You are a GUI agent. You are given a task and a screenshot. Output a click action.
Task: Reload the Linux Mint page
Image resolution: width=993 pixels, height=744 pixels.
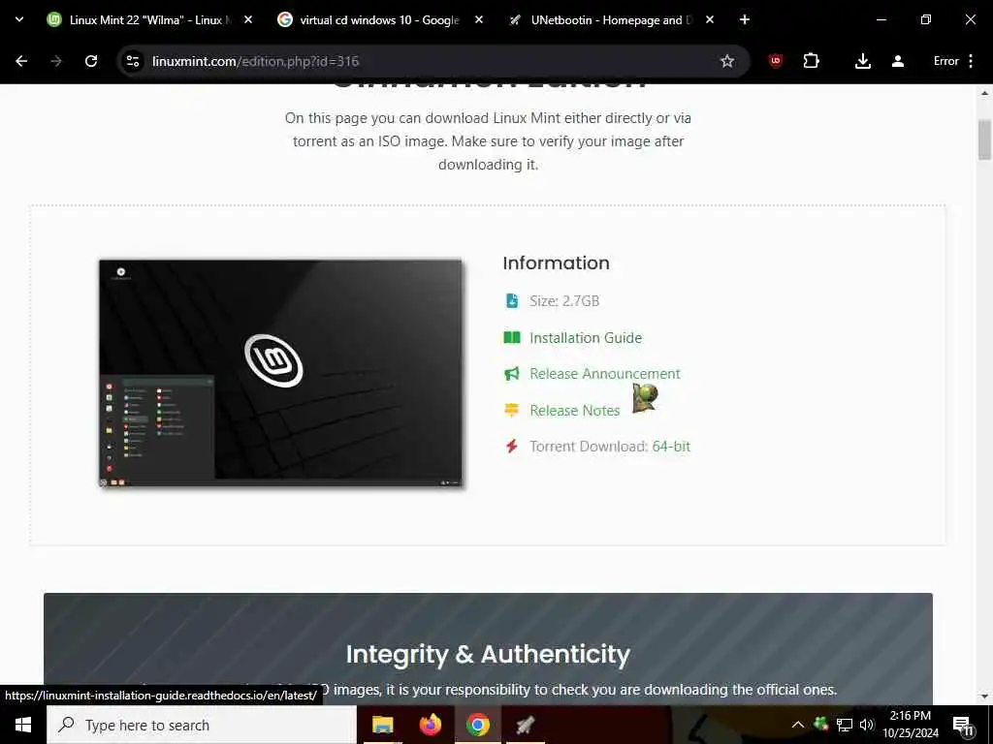tap(91, 61)
